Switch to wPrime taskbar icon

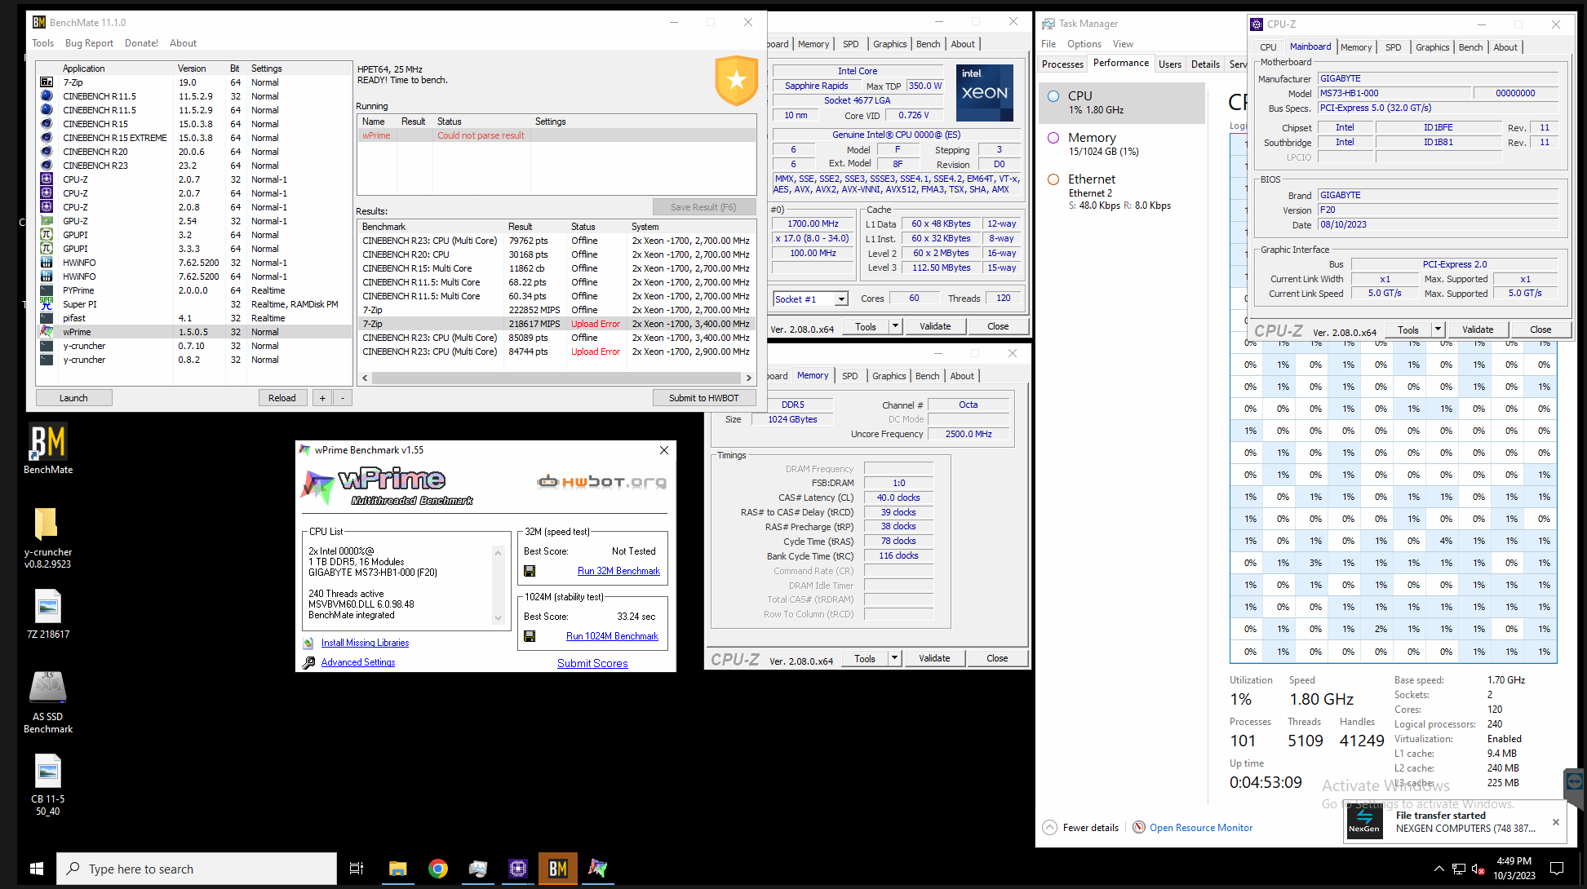(598, 869)
